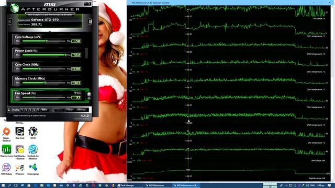335x188 pixels.
Task: Click the ENG language indicator
Action: [x=312, y=185]
